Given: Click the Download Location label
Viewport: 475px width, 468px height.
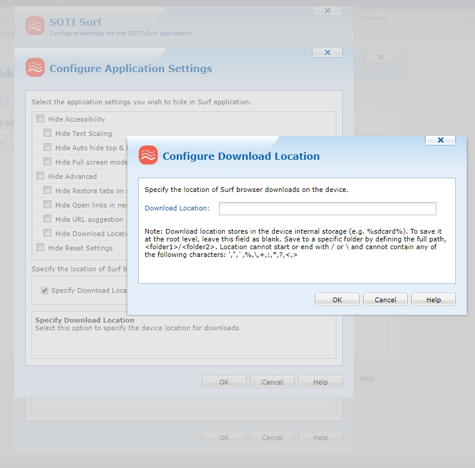Looking at the screenshot, I should click(177, 208).
